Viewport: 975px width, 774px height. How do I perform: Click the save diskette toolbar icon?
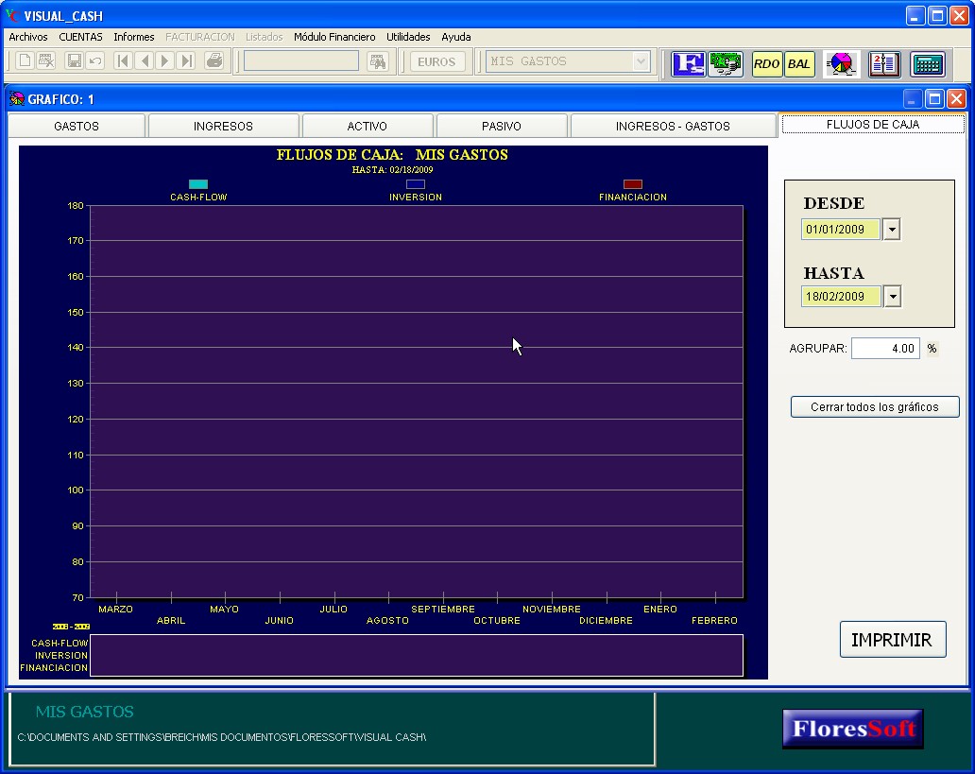74,61
